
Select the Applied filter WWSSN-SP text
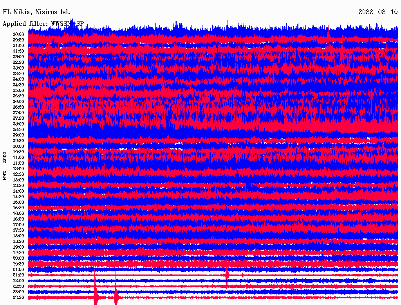43,23
